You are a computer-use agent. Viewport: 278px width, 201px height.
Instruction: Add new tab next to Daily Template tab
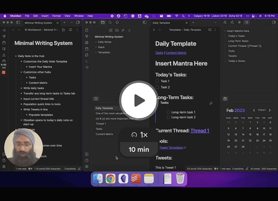pos(193,22)
